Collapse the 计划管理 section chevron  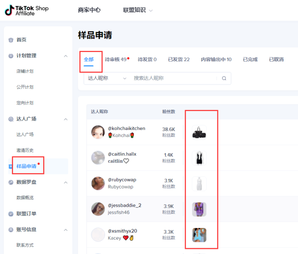pyautogui.click(x=66, y=56)
